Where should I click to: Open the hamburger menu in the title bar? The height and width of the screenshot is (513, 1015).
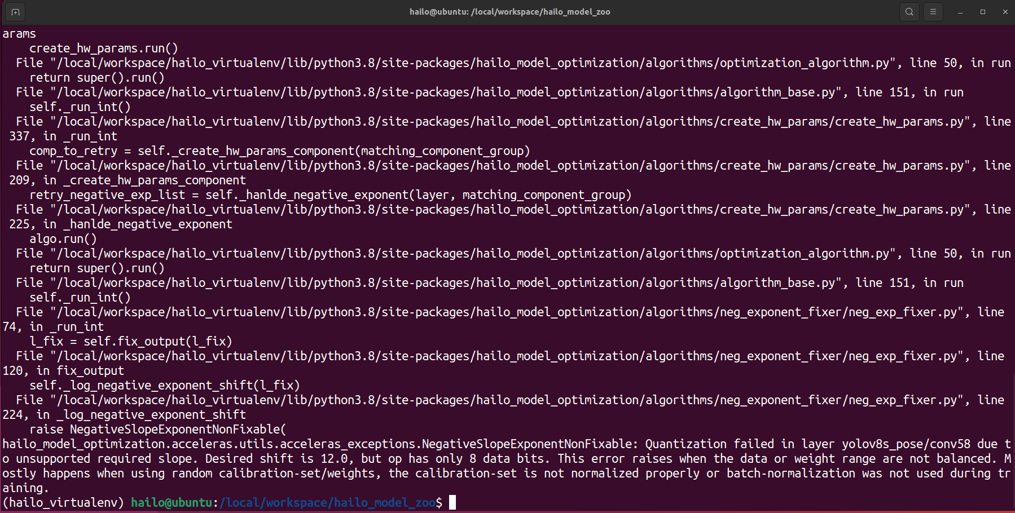933,12
